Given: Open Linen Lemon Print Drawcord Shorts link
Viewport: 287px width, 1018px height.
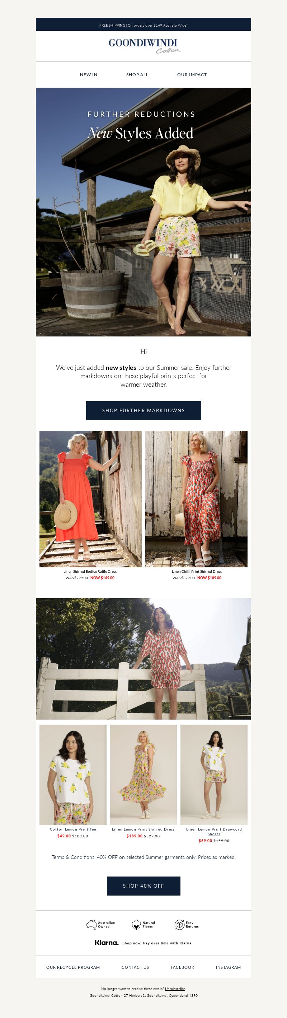Looking at the screenshot, I should 213,832.
